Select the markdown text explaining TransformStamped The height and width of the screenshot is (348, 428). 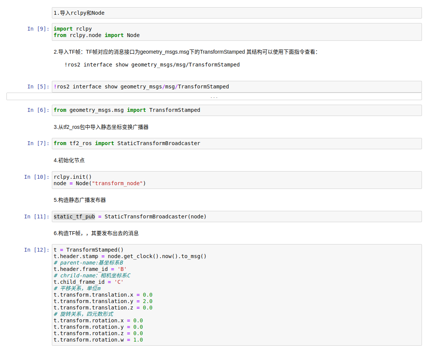click(x=185, y=52)
